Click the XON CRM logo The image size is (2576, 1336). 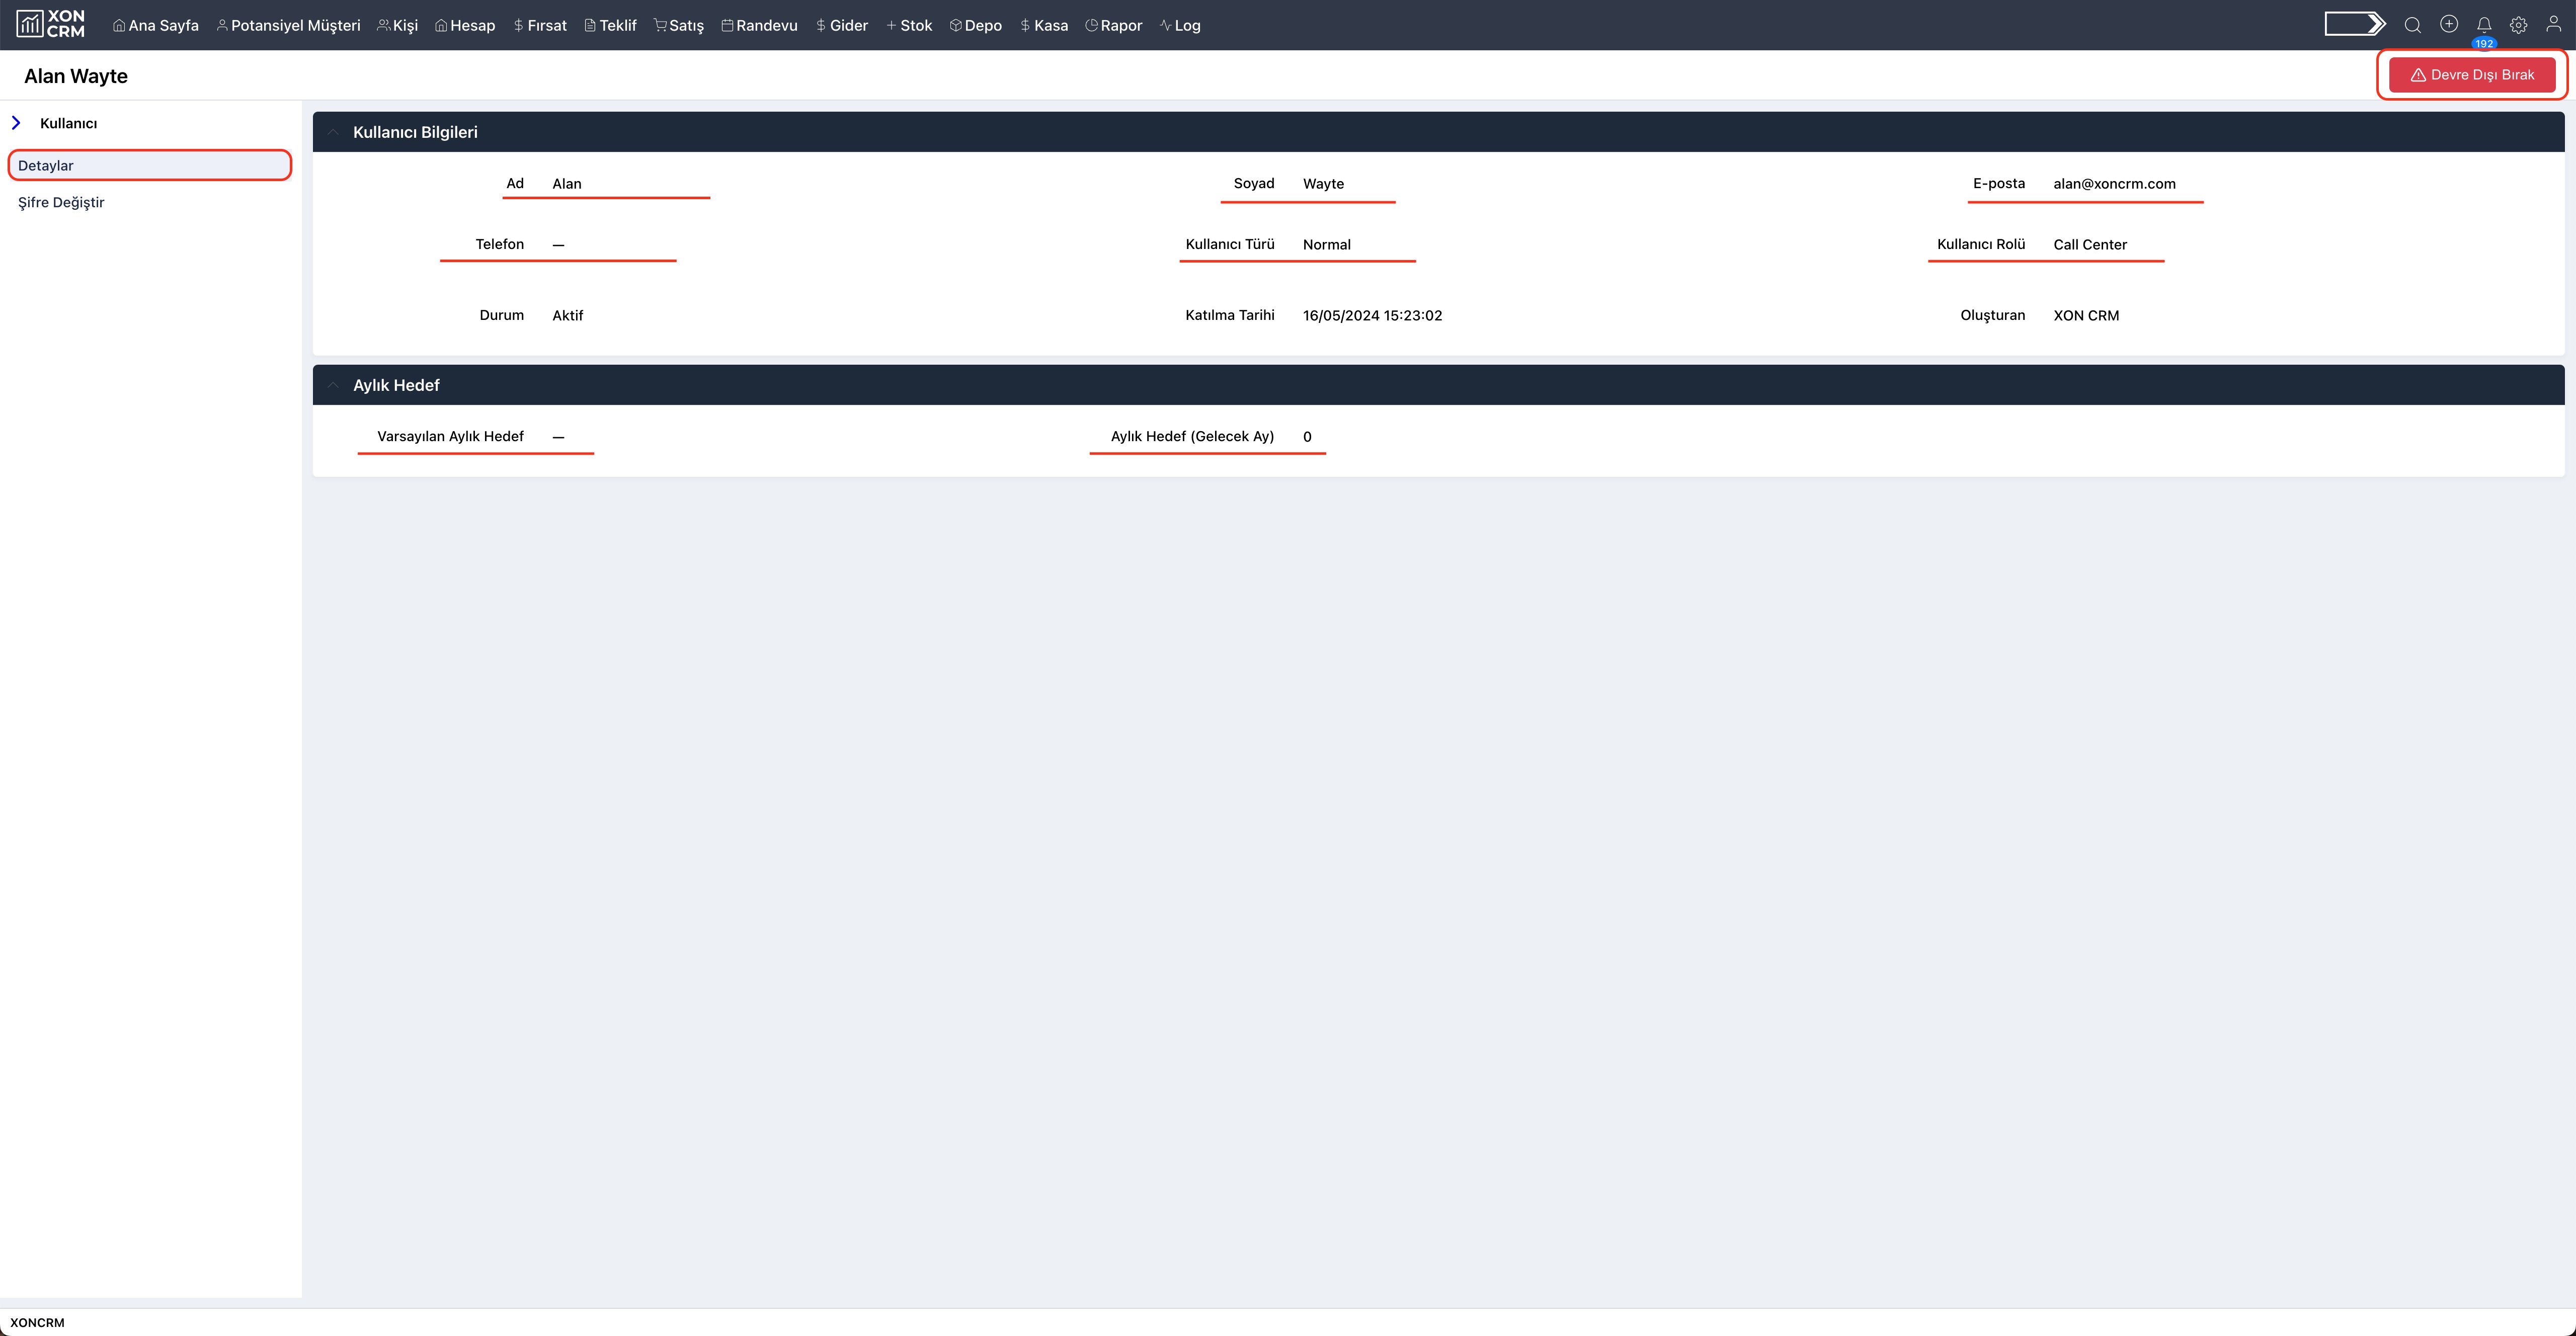pos(50,24)
